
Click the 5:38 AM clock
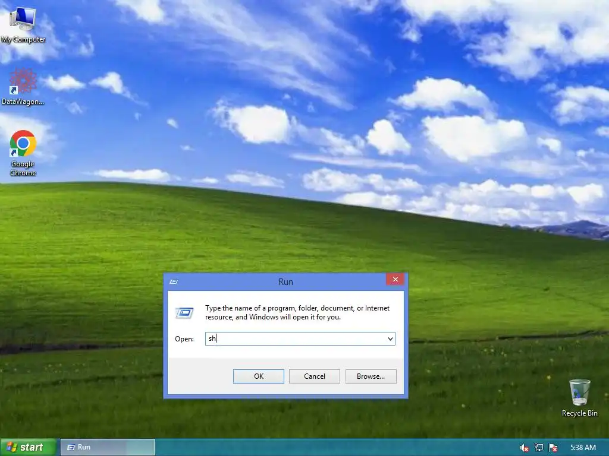tap(583, 448)
